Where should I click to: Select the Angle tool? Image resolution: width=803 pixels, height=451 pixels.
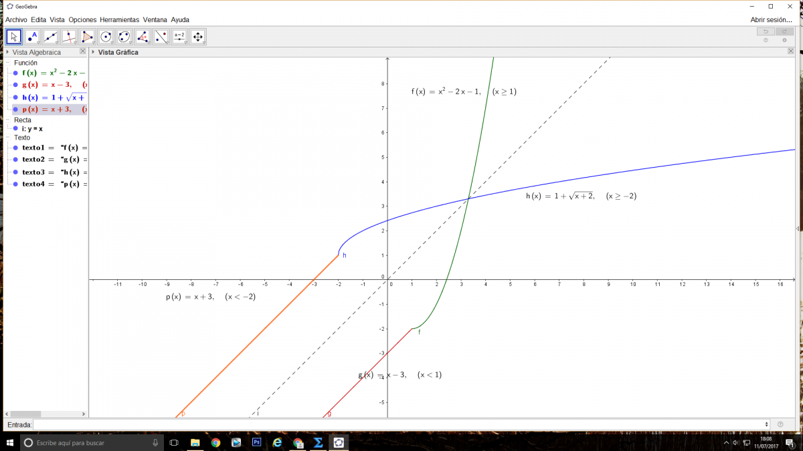pyautogui.click(x=143, y=37)
